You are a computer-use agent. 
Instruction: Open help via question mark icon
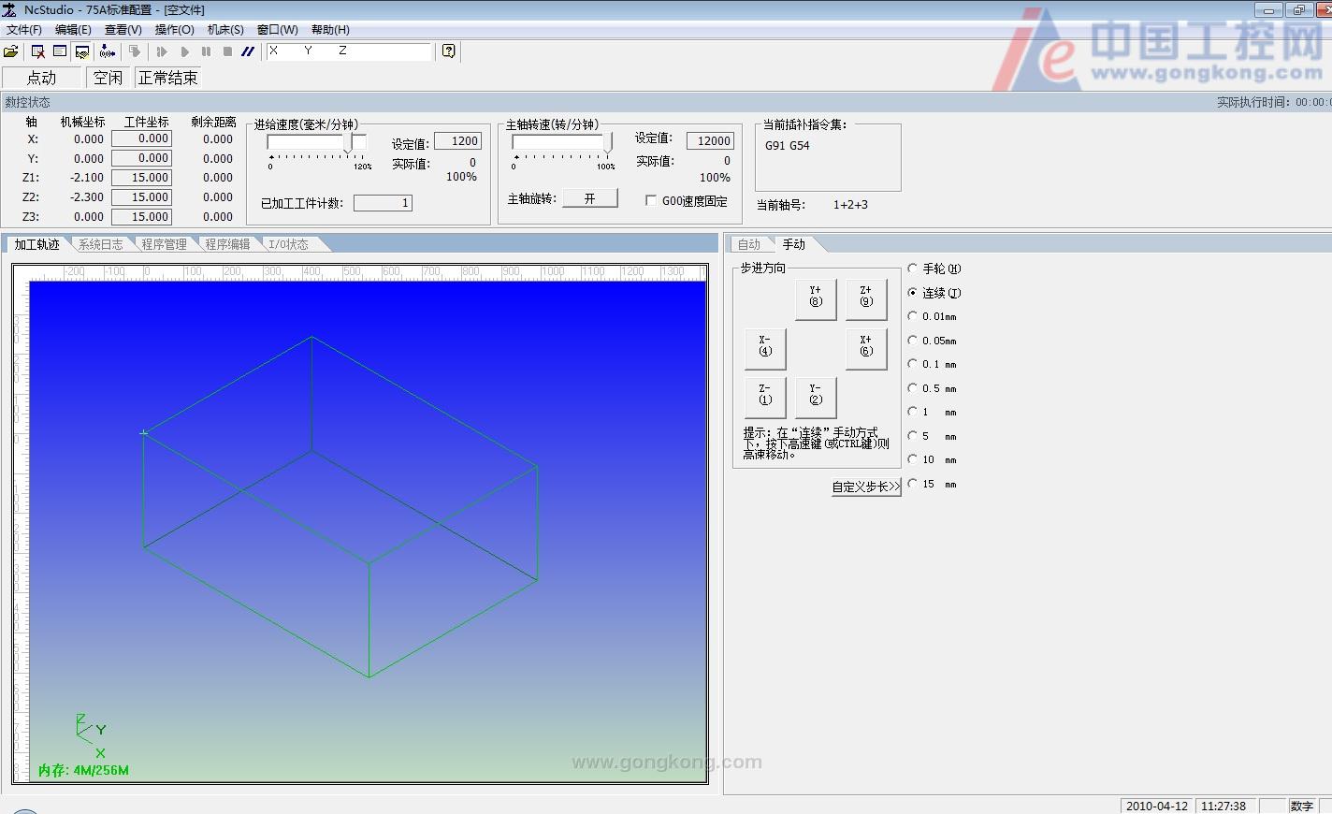pyautogui.click(x=449, y=51)
